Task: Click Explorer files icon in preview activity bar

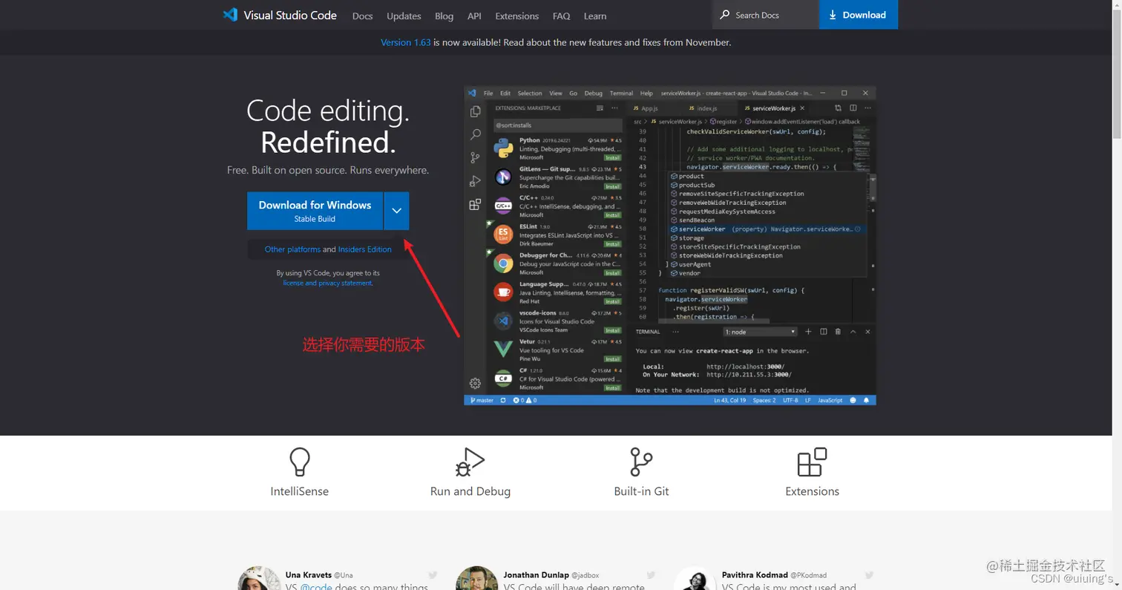Action: tap(476, 111)
